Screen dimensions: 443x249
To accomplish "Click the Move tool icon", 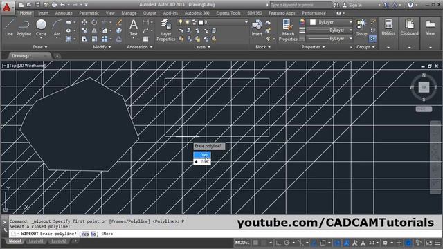I will 84,22.
